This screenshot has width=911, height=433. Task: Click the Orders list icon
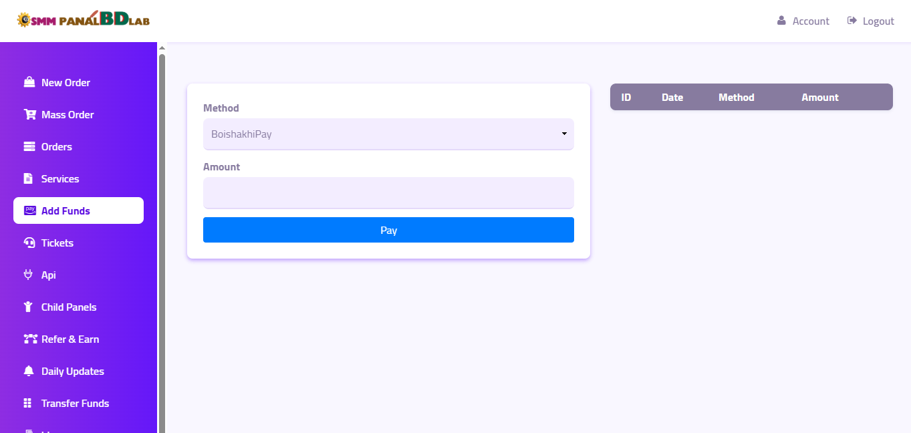pos(29,146)
